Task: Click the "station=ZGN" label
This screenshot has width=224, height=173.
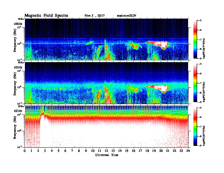Action: pos(127,16)
